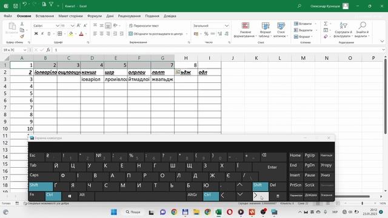Click the Increase Decimal icon
This screenshot has height=218, width=388.
click(219, 34)
